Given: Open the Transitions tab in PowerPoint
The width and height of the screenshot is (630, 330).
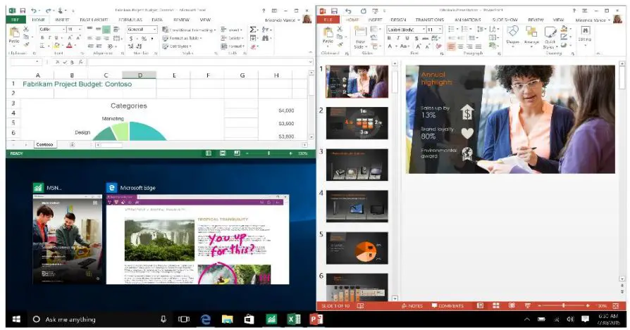Looking at the screenshot, I should point(430,20).
